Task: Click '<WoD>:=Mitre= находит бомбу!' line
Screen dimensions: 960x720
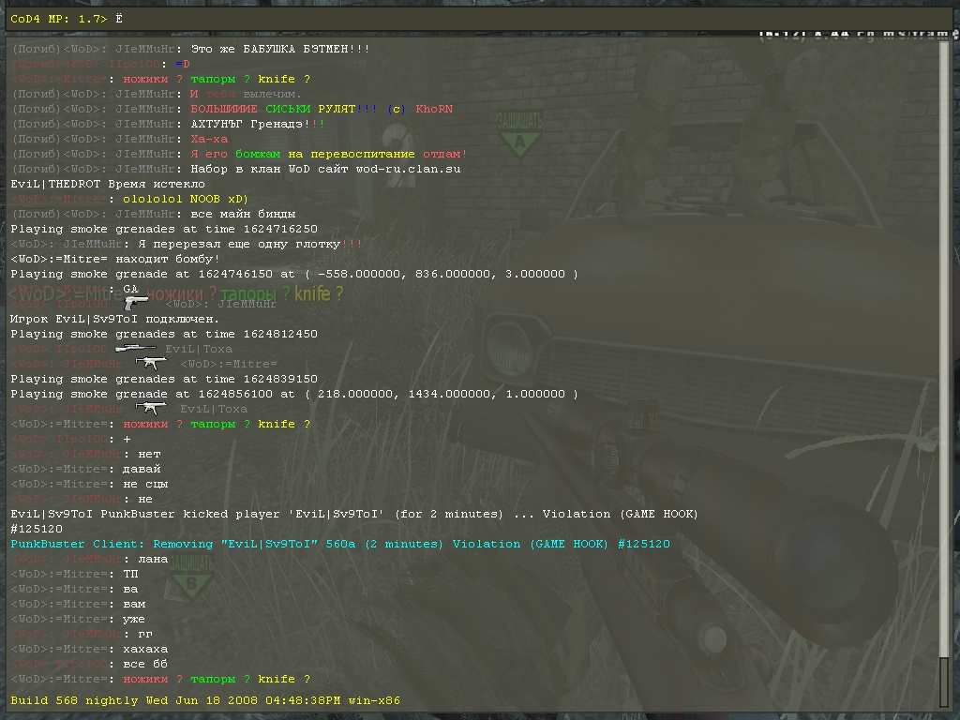Action: (115, 259)
